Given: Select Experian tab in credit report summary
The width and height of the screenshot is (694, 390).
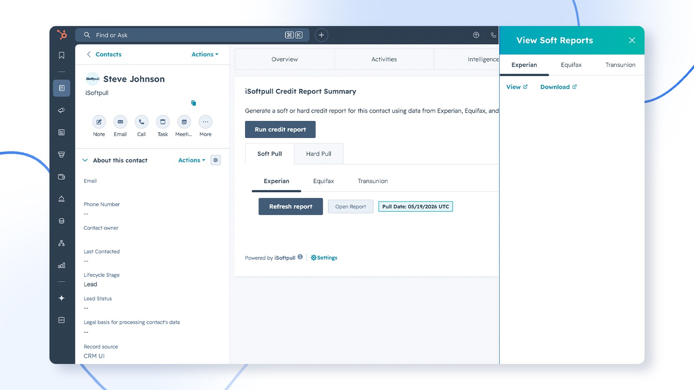Looking at the screenshot, I should click(x=276, y=181).
